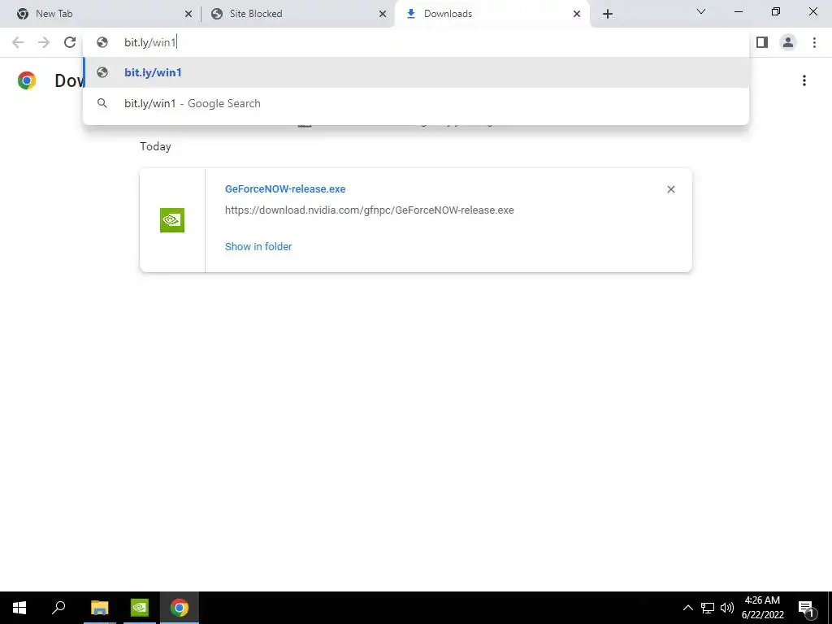This screenshot has height=624, width=832.
Task: Open GeForceNOW-release.exe file link
Action: click(x=285, y=188)
